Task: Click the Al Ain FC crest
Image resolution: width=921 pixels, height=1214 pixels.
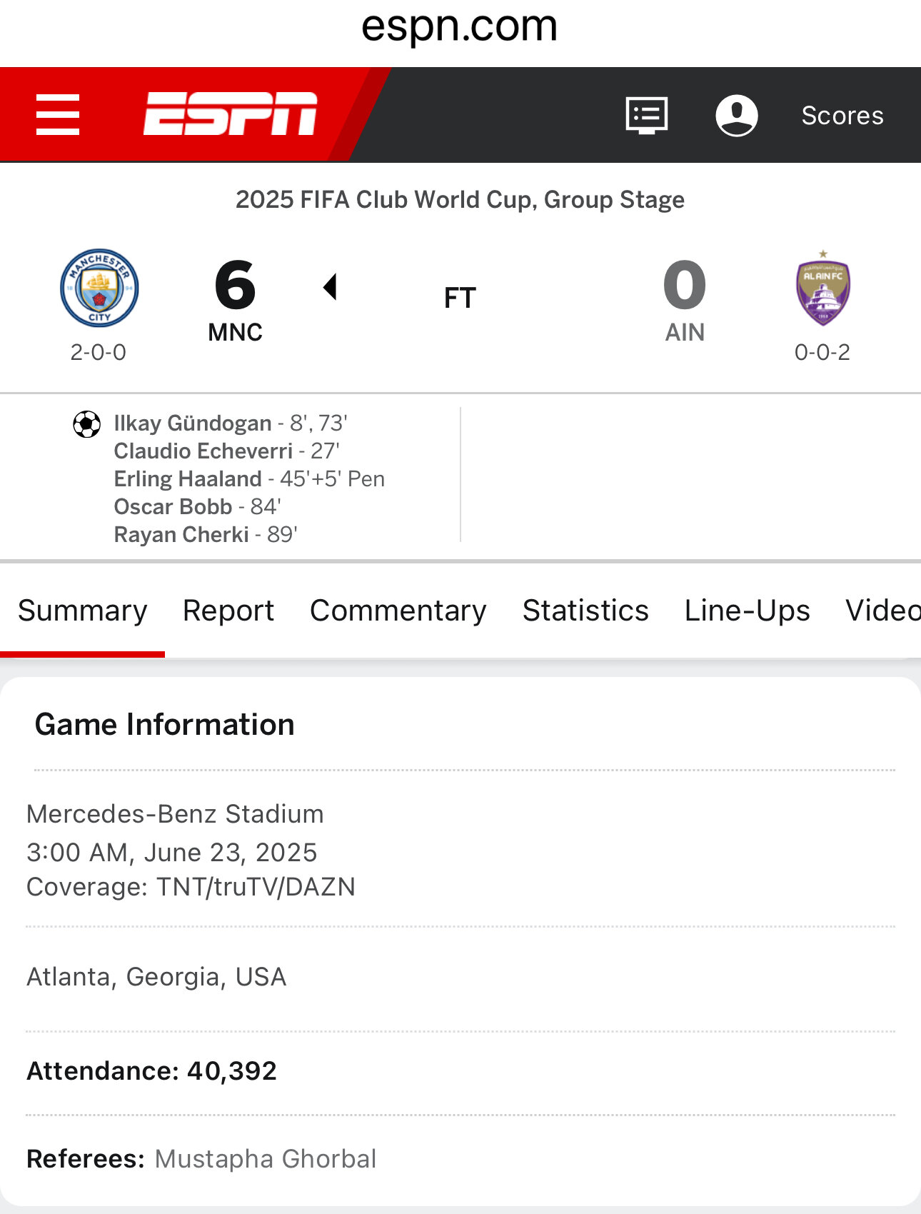Action: (823, 287)
